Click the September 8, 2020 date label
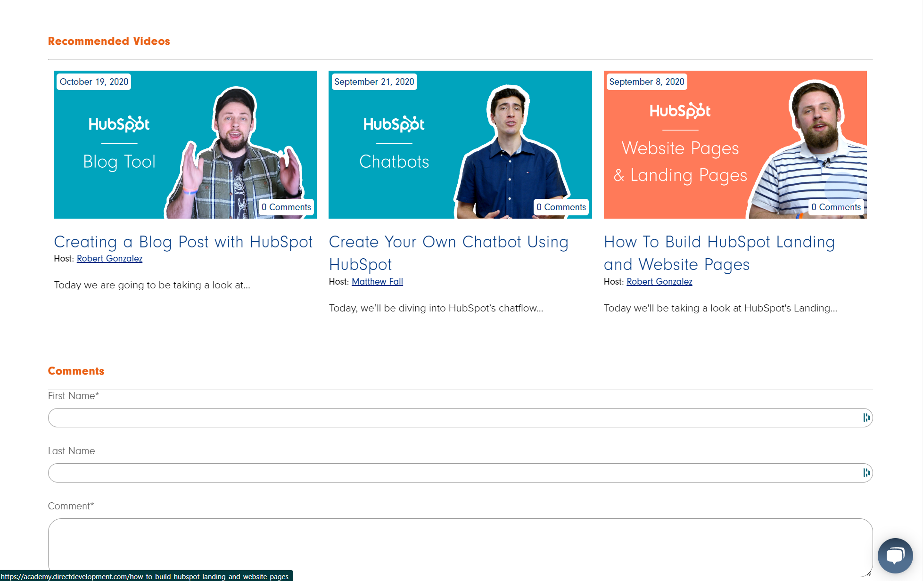The height and width of the screenshot is (581, 923). [x=646, y=82]
